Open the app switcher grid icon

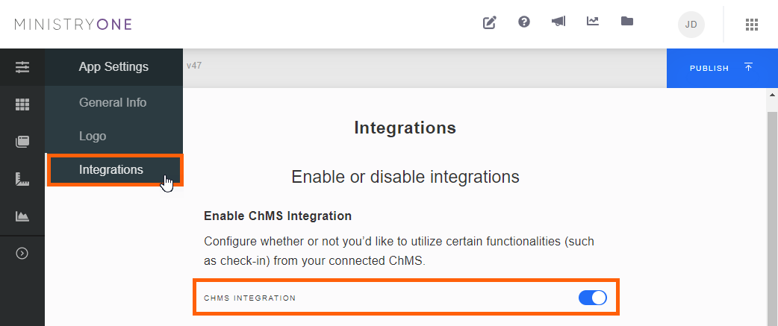point(752,25)
